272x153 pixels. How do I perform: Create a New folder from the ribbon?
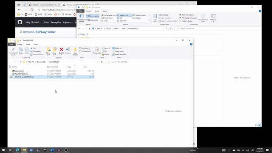(x=75, y=51)
